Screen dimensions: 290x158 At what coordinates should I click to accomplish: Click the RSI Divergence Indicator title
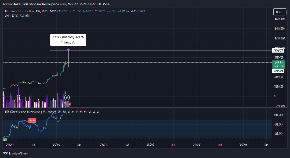tap(31, 112)
